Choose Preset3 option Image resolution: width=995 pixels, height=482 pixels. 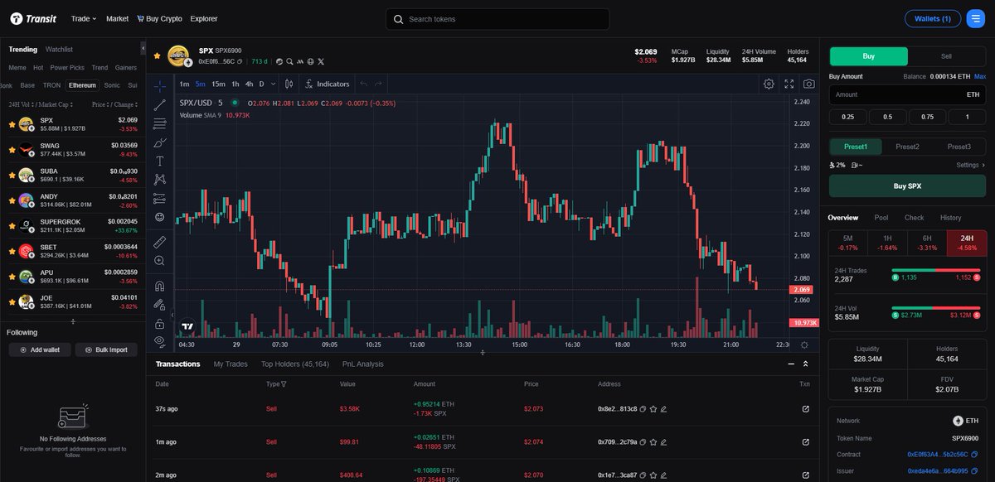tap(959, 147)
